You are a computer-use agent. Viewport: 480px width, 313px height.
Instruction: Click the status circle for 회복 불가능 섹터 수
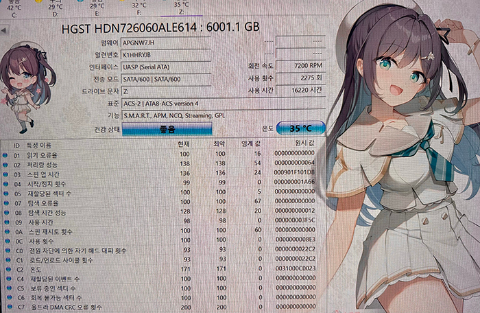10,298
